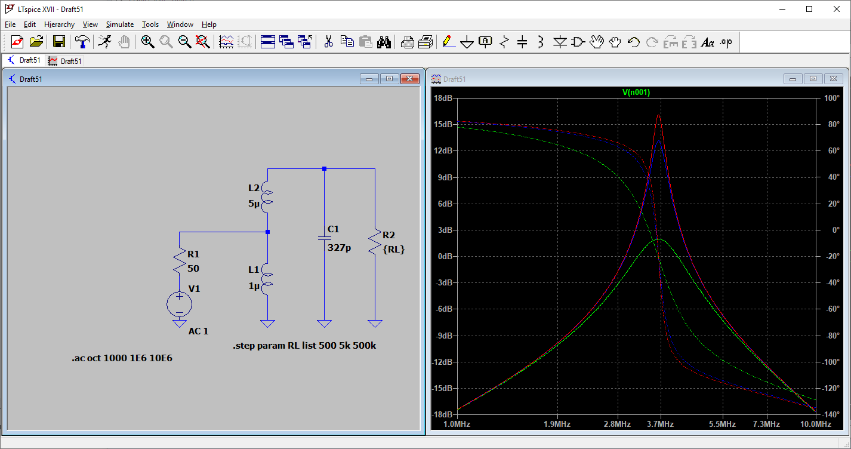This screenshot has width=851, height=449.
Task: Click the Control Panel hammer icon
Action: pyautogui.click(x=82, y=42)
